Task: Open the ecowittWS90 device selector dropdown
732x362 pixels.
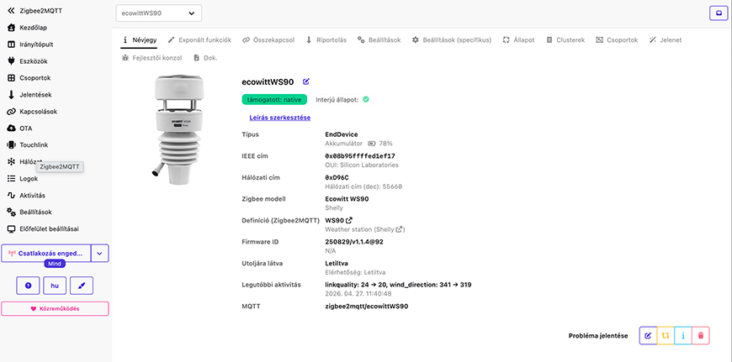Action: coord(158,13)
